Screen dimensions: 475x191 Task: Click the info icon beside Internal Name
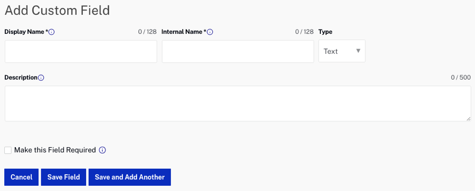point(210,32)
